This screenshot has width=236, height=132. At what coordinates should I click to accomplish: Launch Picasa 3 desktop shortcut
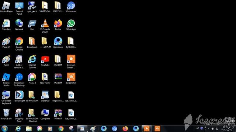tap(32, 78)
